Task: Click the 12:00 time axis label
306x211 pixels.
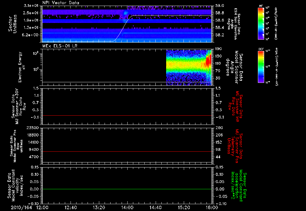Action: pos(42,207)
